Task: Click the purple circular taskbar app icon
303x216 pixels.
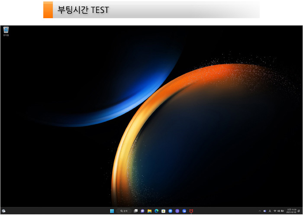Action: 177,211
